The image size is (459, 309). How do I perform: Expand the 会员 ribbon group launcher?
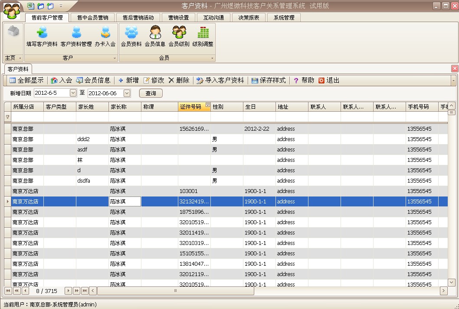(212, 58)
